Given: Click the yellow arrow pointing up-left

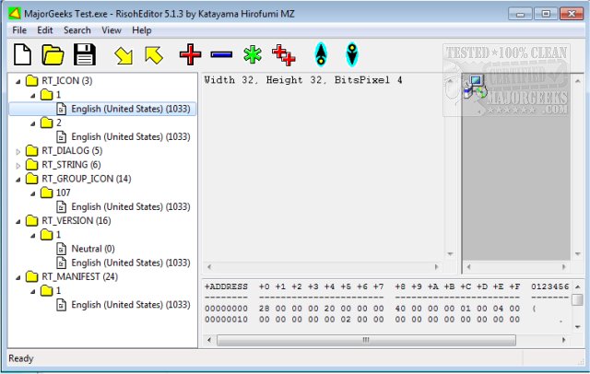Looking at the screenshot, I should tap(154, 55).
